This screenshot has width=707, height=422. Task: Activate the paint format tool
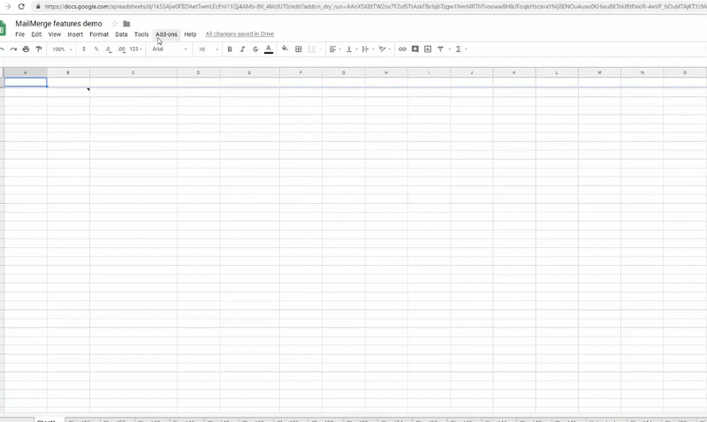tap(39, 49)
